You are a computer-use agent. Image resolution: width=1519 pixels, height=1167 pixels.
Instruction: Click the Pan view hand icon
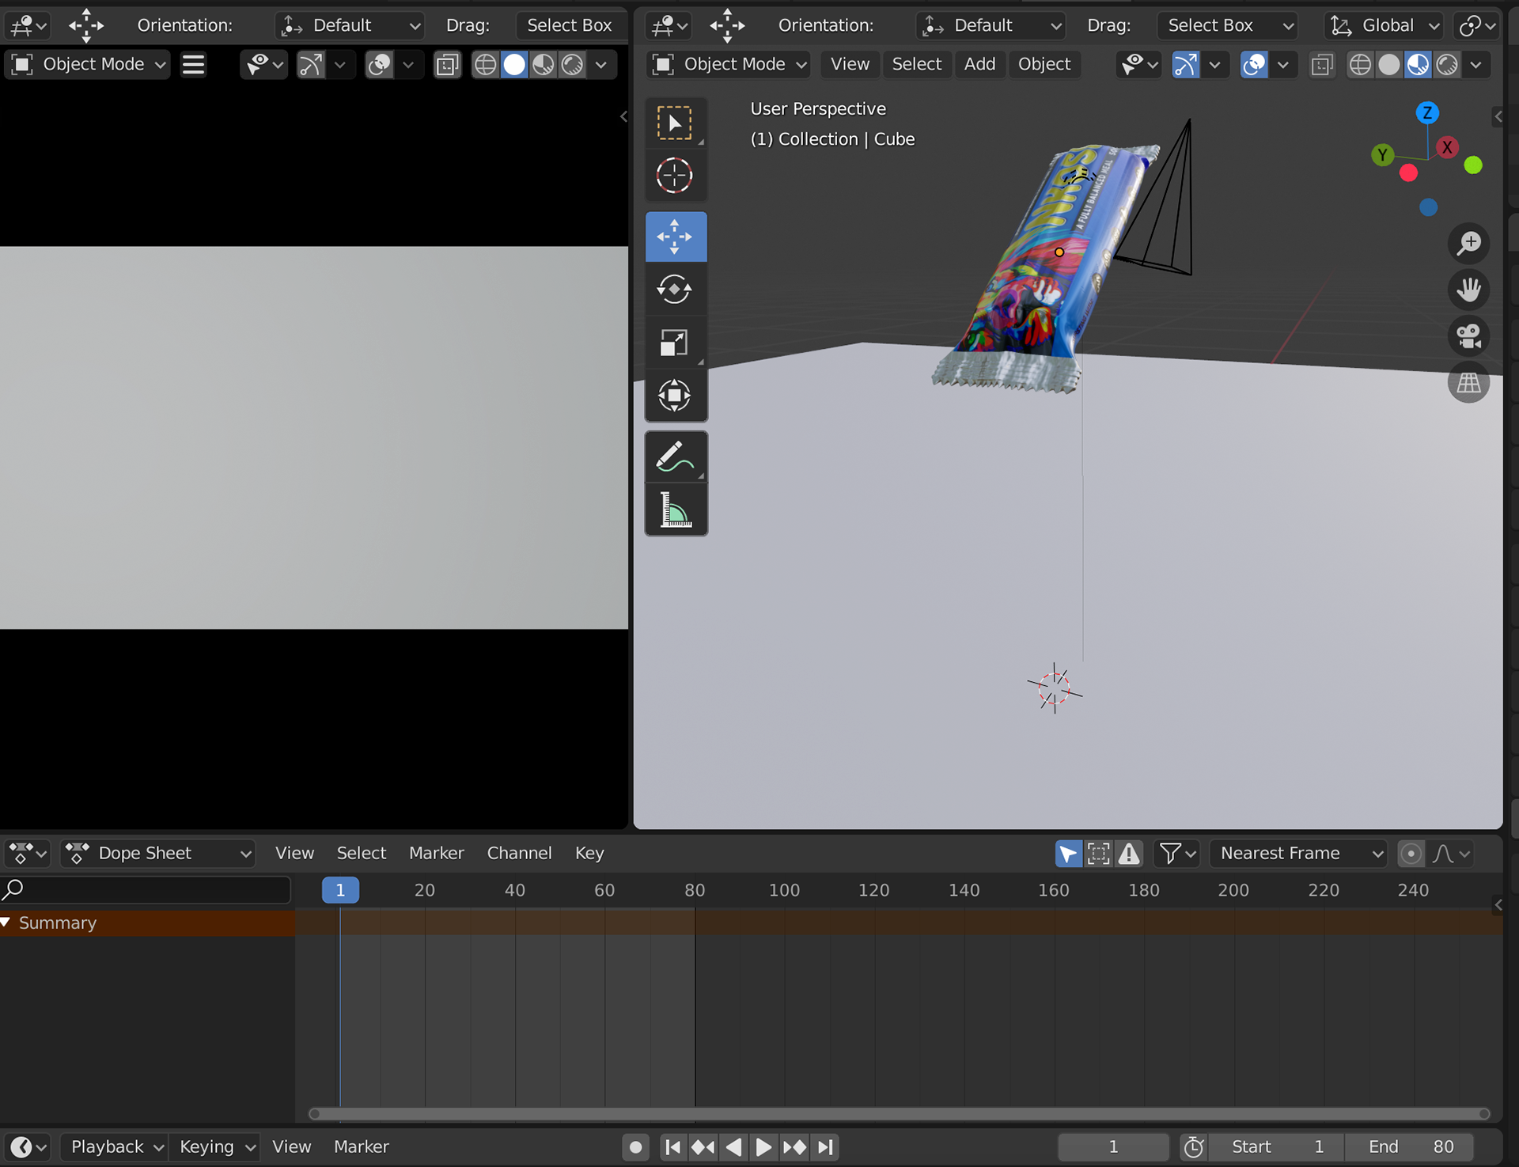tap(1469, 290)
